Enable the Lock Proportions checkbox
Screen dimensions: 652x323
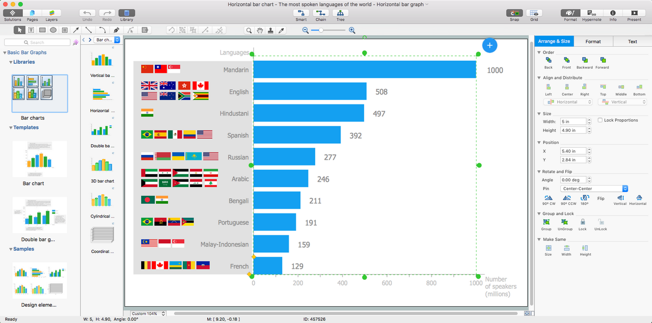(601, 120)
